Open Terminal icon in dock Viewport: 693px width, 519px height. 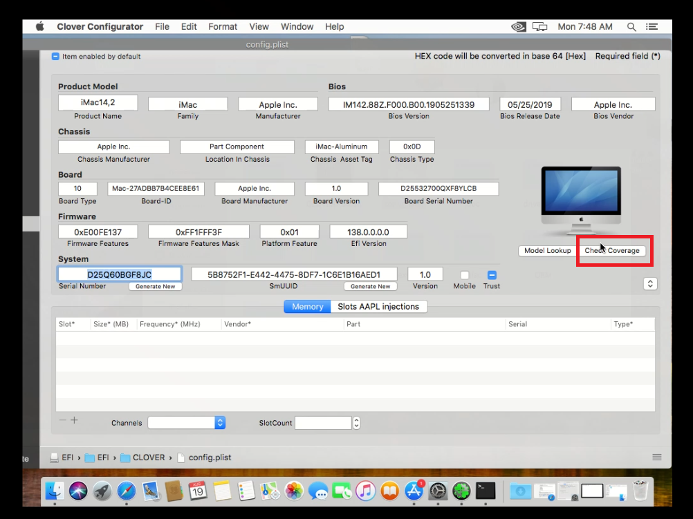click(486, 491)
